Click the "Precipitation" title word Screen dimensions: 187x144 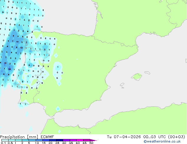(x=12, y=137)
